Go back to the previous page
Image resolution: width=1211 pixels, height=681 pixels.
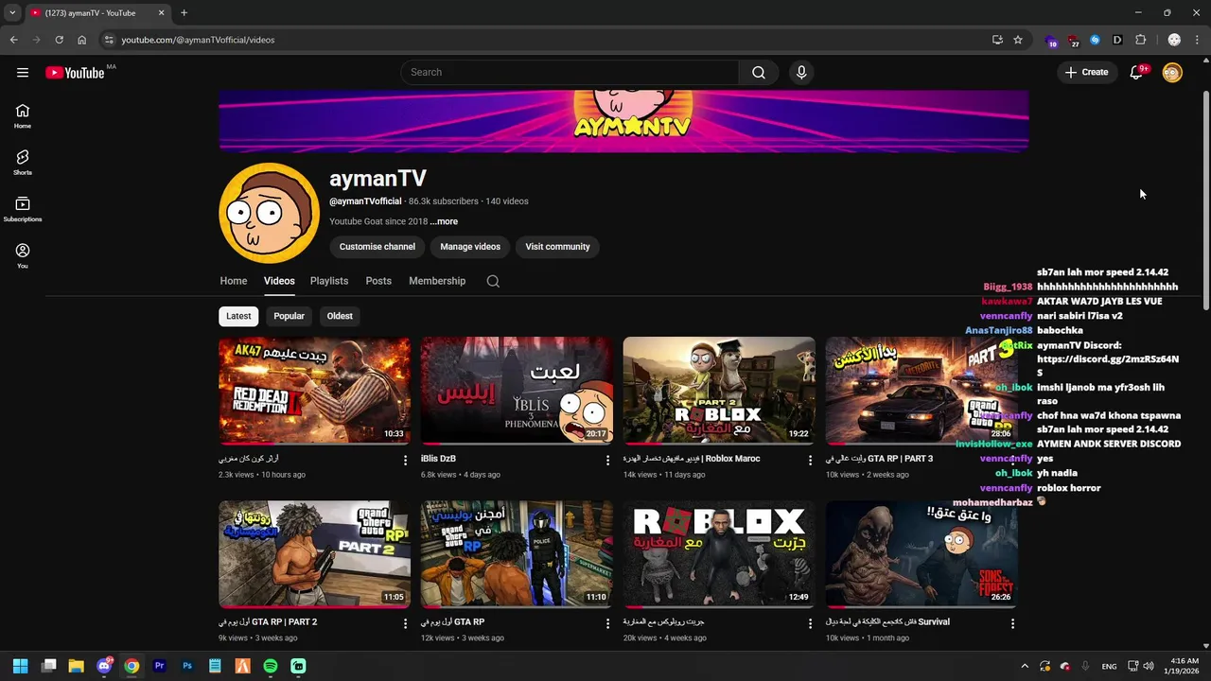pyautogui.click(x=13, y=40)
